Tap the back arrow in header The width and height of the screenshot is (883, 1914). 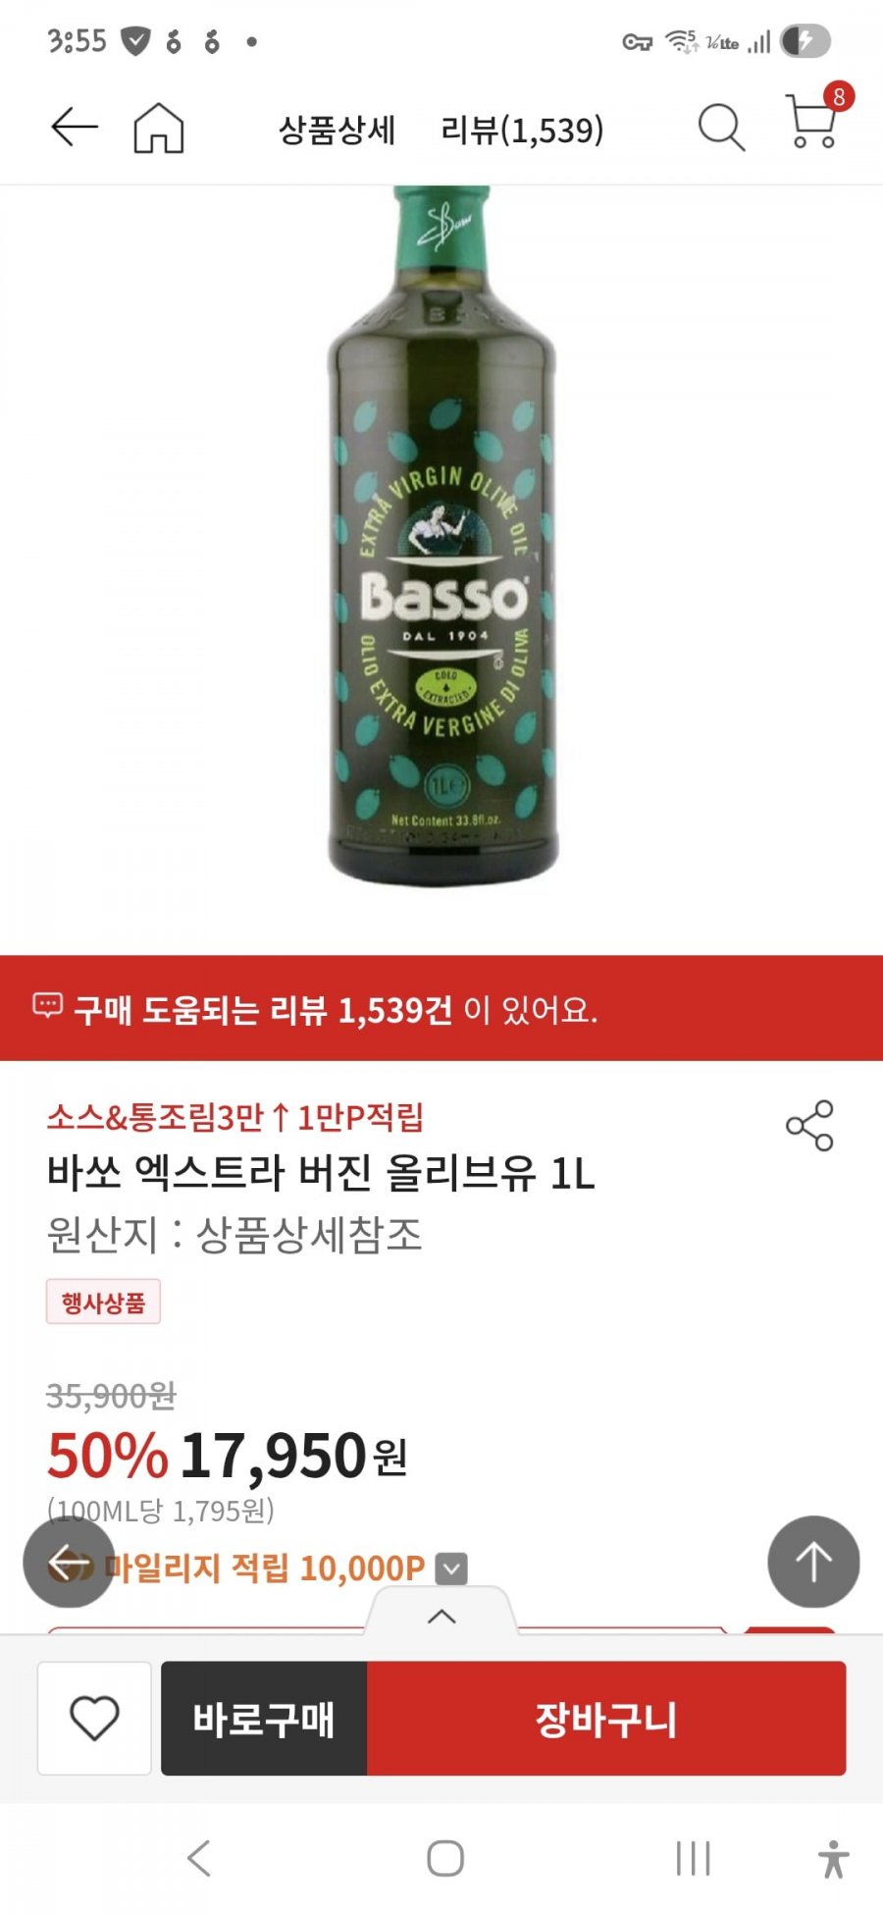pyautogui.click(x=75, y=128)
